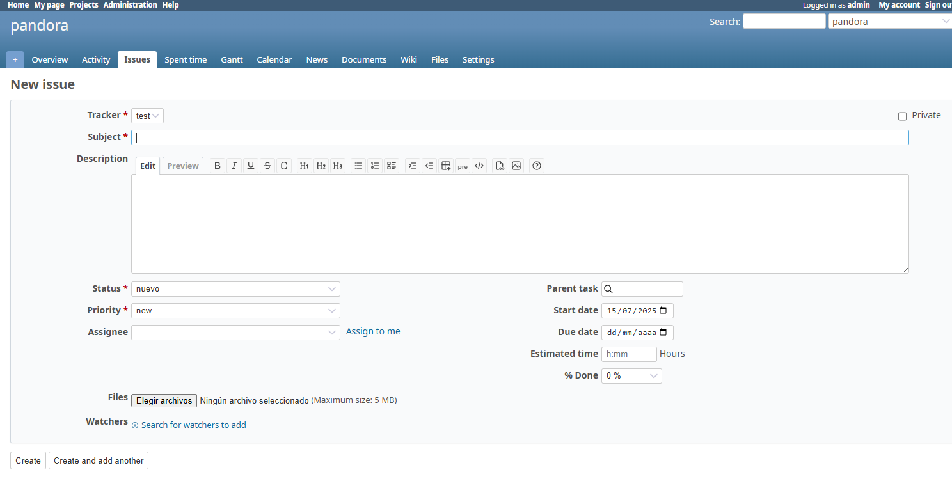Insert a Heading 3 in the description
The image size is (952, 479).
tap(338, 166)
